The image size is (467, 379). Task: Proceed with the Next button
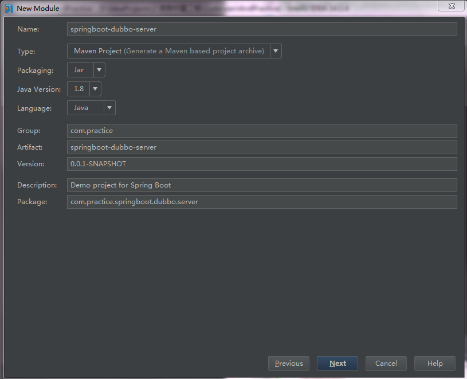(x=338, y=364)
